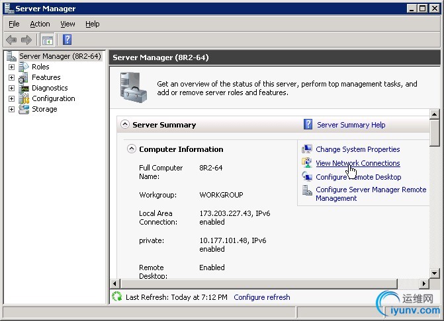Open the Server Summary Help link

(351, 125)
